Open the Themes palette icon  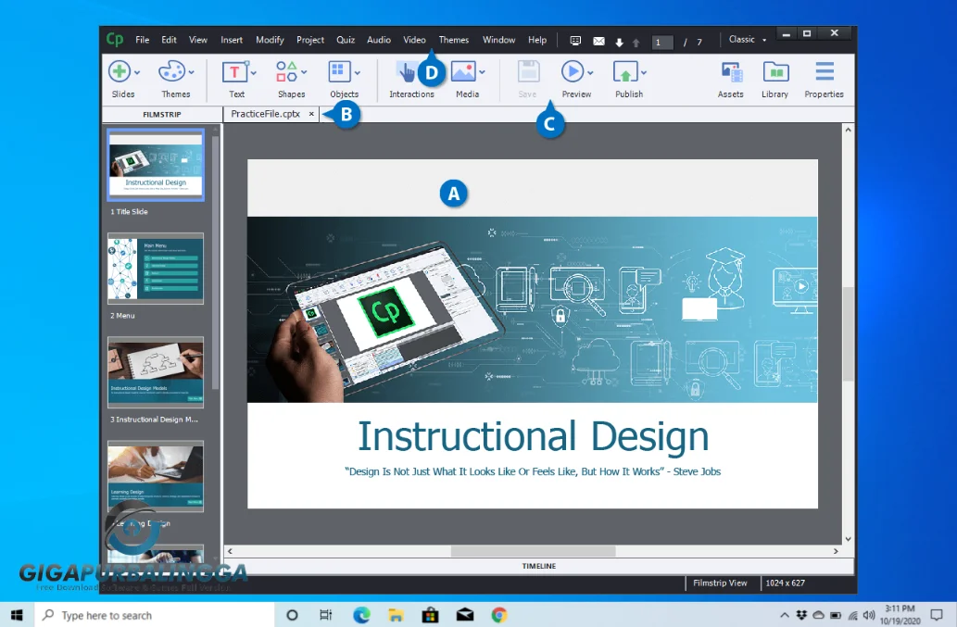click(171, 71)
